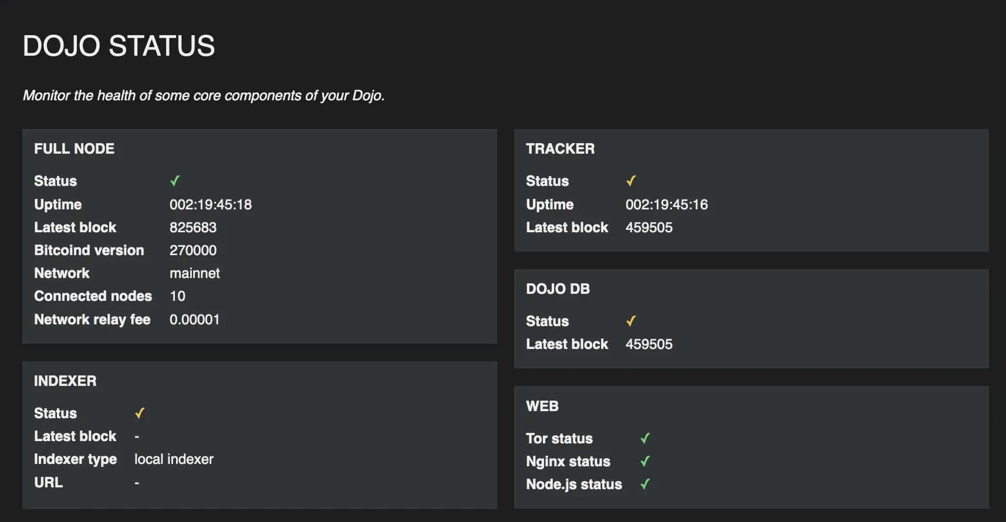Click the Tracker uptime value
This screenshot has height=522, width=1006.
tap(667, 205)
